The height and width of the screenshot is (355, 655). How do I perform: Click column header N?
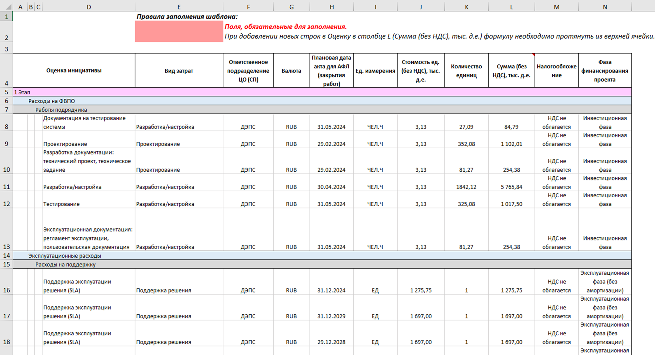click(x=605, y=7)
